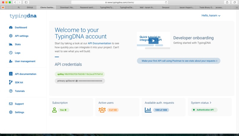Image resolution: width=239 pixels, height=136 pixels.
Task: Click the Settings gear icon in sidebar
Action: tap(11, 112)
